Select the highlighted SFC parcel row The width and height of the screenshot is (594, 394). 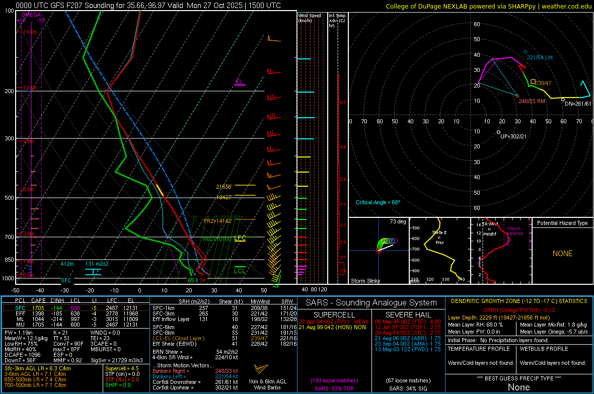76,308
